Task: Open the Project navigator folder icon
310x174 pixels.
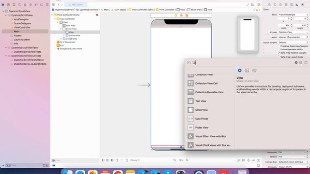Action: tap(3, 4)
